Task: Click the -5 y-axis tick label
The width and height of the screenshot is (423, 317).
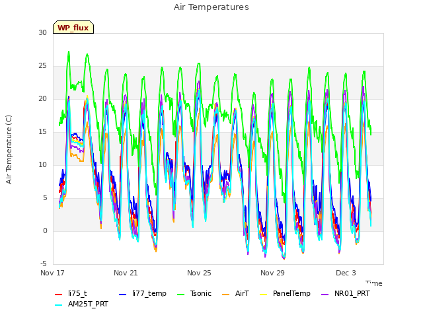Action: pyautogui.click(x=44, y=264)
